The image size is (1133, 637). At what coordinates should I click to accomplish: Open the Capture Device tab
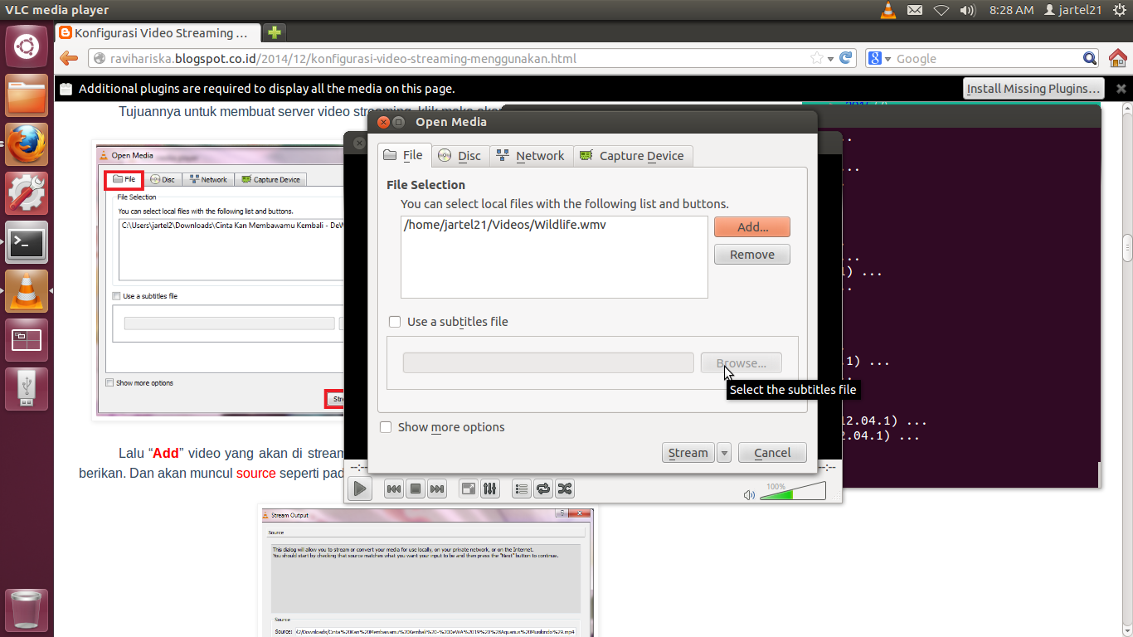[x=632, y=156]
